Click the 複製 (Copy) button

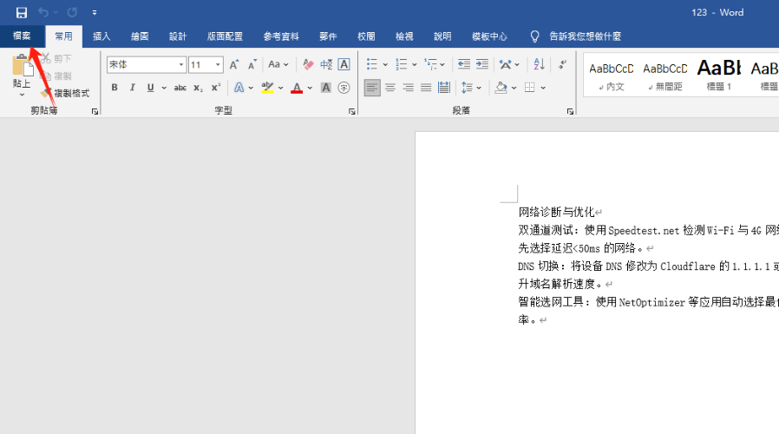point(56,76)
